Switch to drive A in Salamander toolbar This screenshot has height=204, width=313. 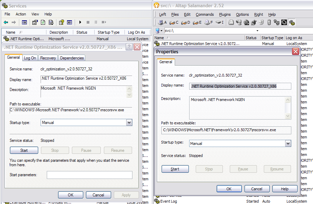coord(163,22)
